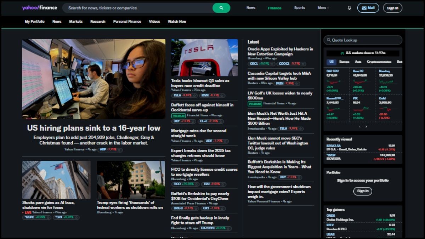425x239 pixels.
Task: Toggle the star on the PATH ticker chip
Action: 297,84
